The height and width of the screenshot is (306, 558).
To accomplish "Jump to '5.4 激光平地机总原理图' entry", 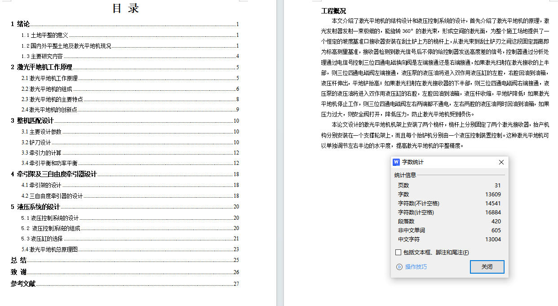I will 49,249.
